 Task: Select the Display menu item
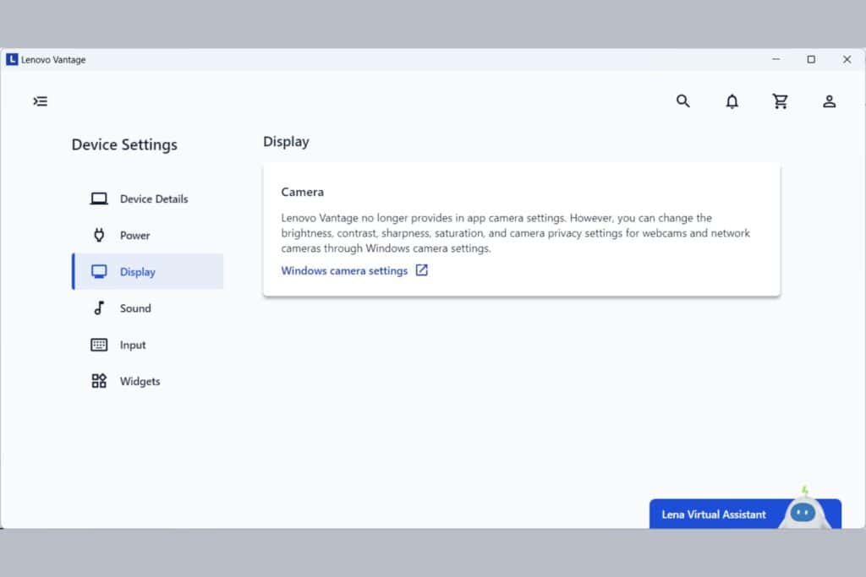point(138,272)
